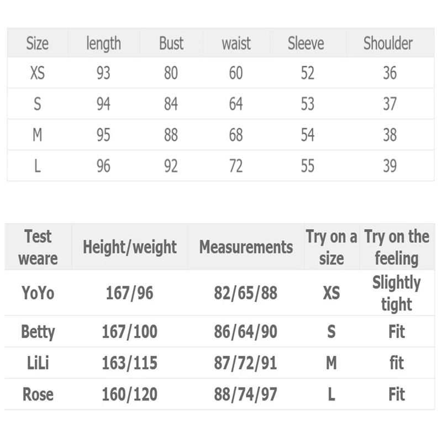
Task: Select the L size row label
Action: [38, 166]
